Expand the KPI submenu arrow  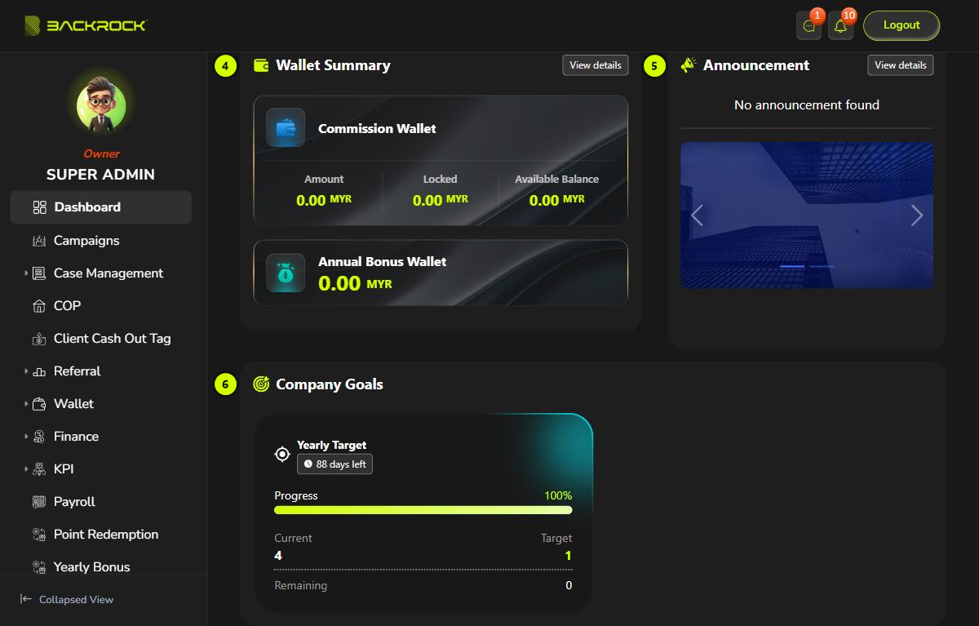coord(26,469)
